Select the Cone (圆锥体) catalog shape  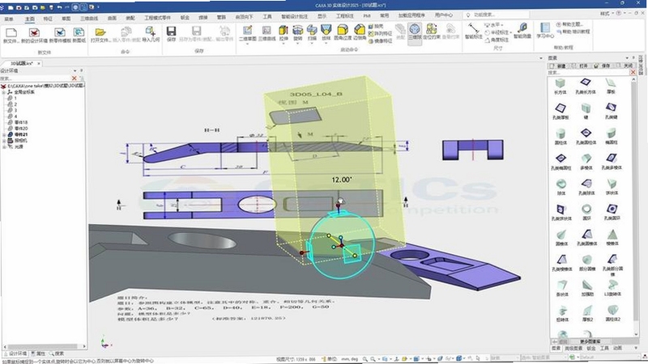[x=561, y=238]
